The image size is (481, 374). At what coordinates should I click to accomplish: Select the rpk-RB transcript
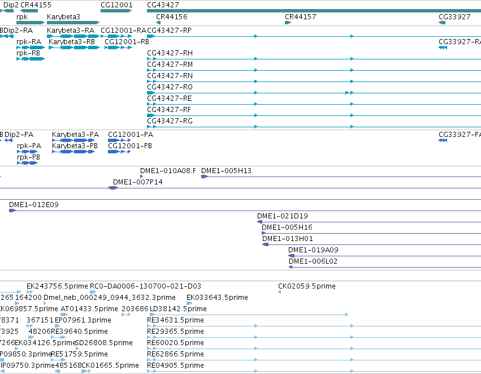tap(28, 53)
